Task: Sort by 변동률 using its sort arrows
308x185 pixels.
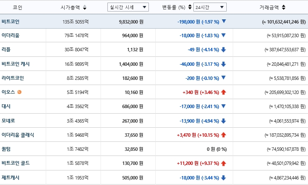Action: point(190,7)
